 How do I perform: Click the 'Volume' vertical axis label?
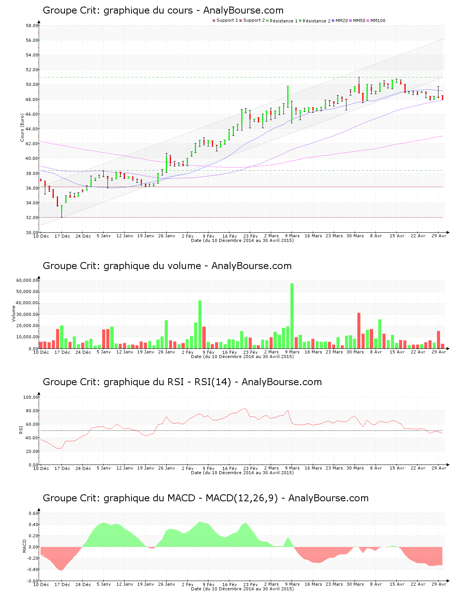point(14,314)
